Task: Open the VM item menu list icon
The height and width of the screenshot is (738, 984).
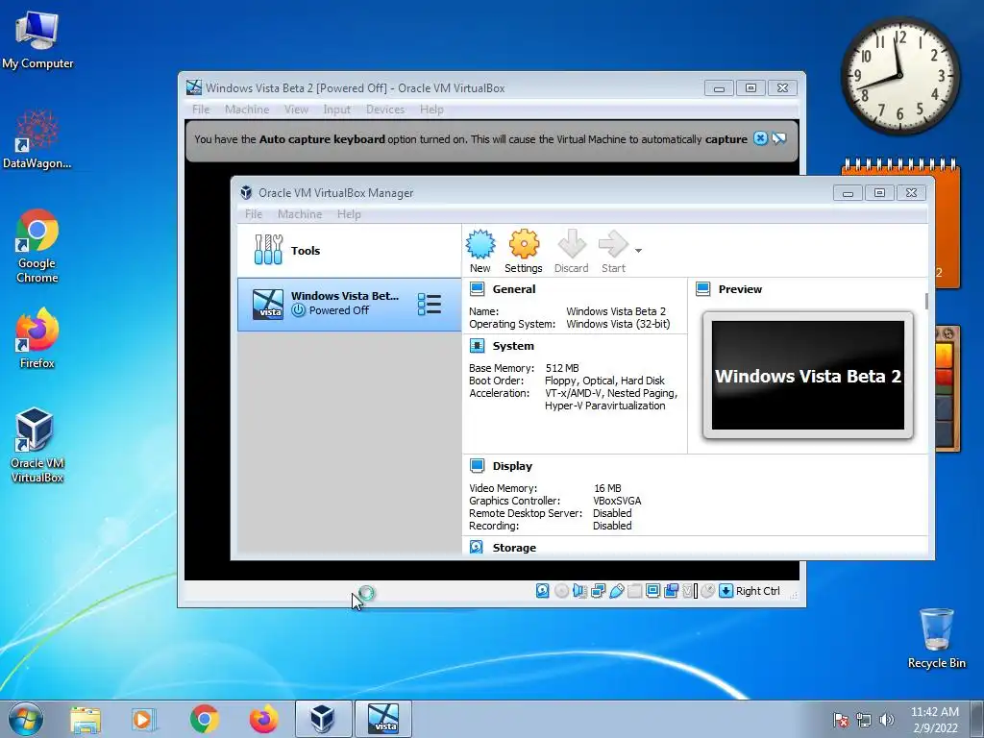Action: [x=430, y=305]
